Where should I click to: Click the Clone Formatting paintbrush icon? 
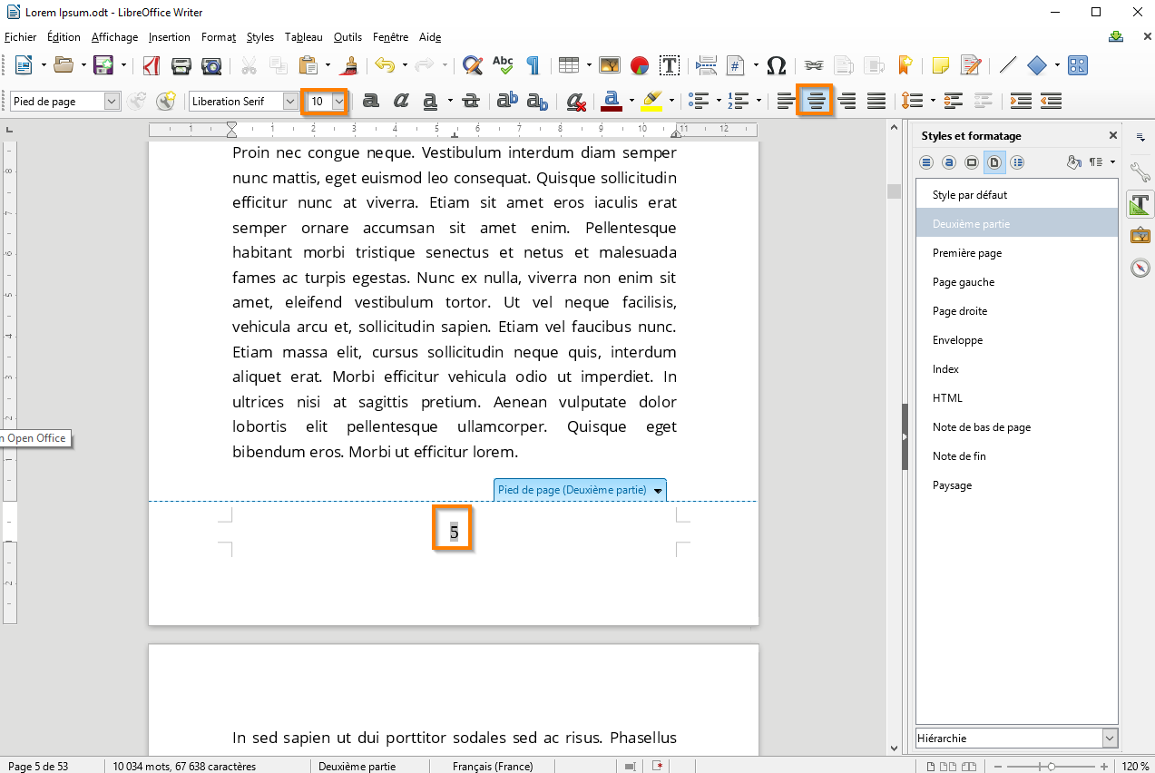click(x=349, y=65)
